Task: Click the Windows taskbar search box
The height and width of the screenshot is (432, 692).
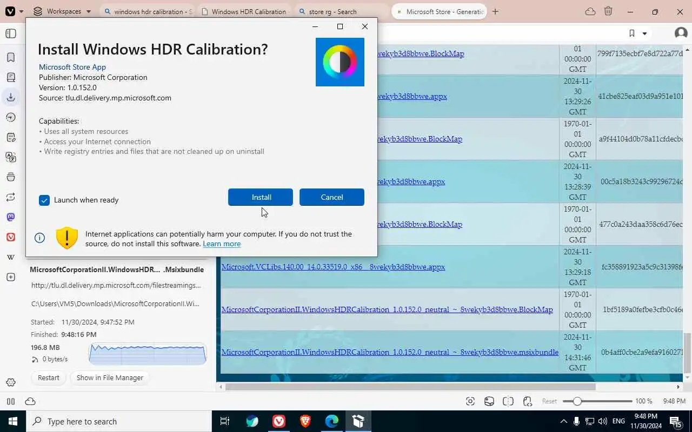Action: [x=119, y=421]
